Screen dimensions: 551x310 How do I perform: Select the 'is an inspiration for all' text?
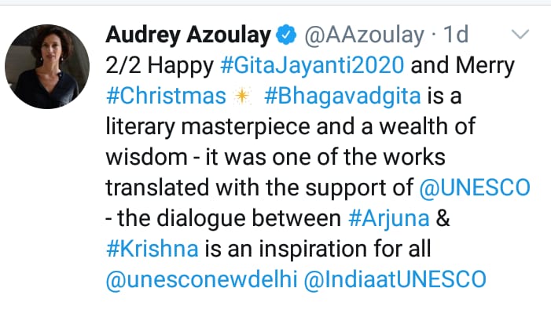click(x=318, y=249)
